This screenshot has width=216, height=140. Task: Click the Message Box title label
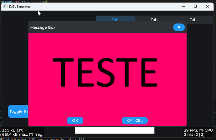tap(43, 28)
